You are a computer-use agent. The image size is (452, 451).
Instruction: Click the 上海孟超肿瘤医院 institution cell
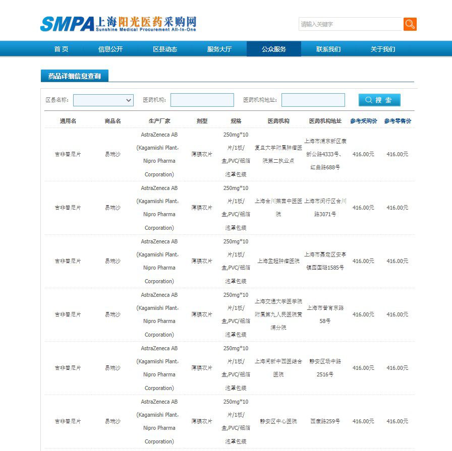tap(278, 261)
